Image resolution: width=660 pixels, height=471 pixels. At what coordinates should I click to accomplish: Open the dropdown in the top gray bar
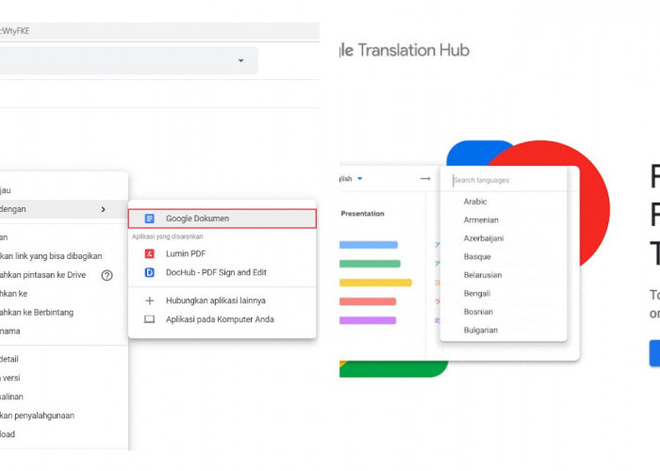(x=240, y=61)
